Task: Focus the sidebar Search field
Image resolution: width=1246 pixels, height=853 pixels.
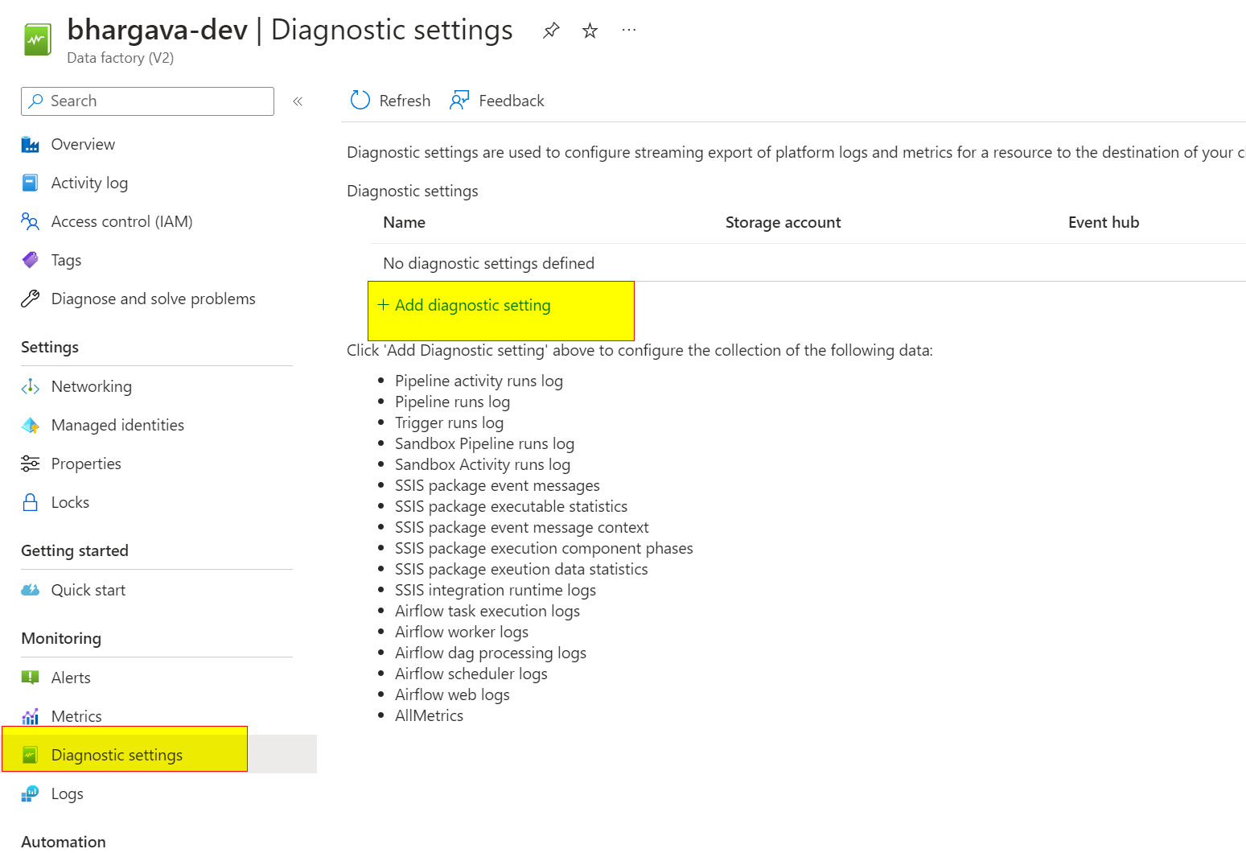Action: (x=147, y=101)
